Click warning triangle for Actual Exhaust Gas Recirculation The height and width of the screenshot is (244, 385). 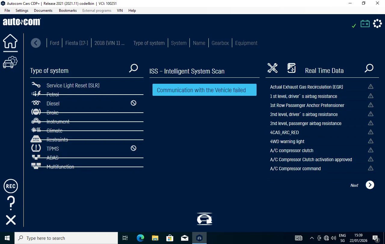[371, 87]
